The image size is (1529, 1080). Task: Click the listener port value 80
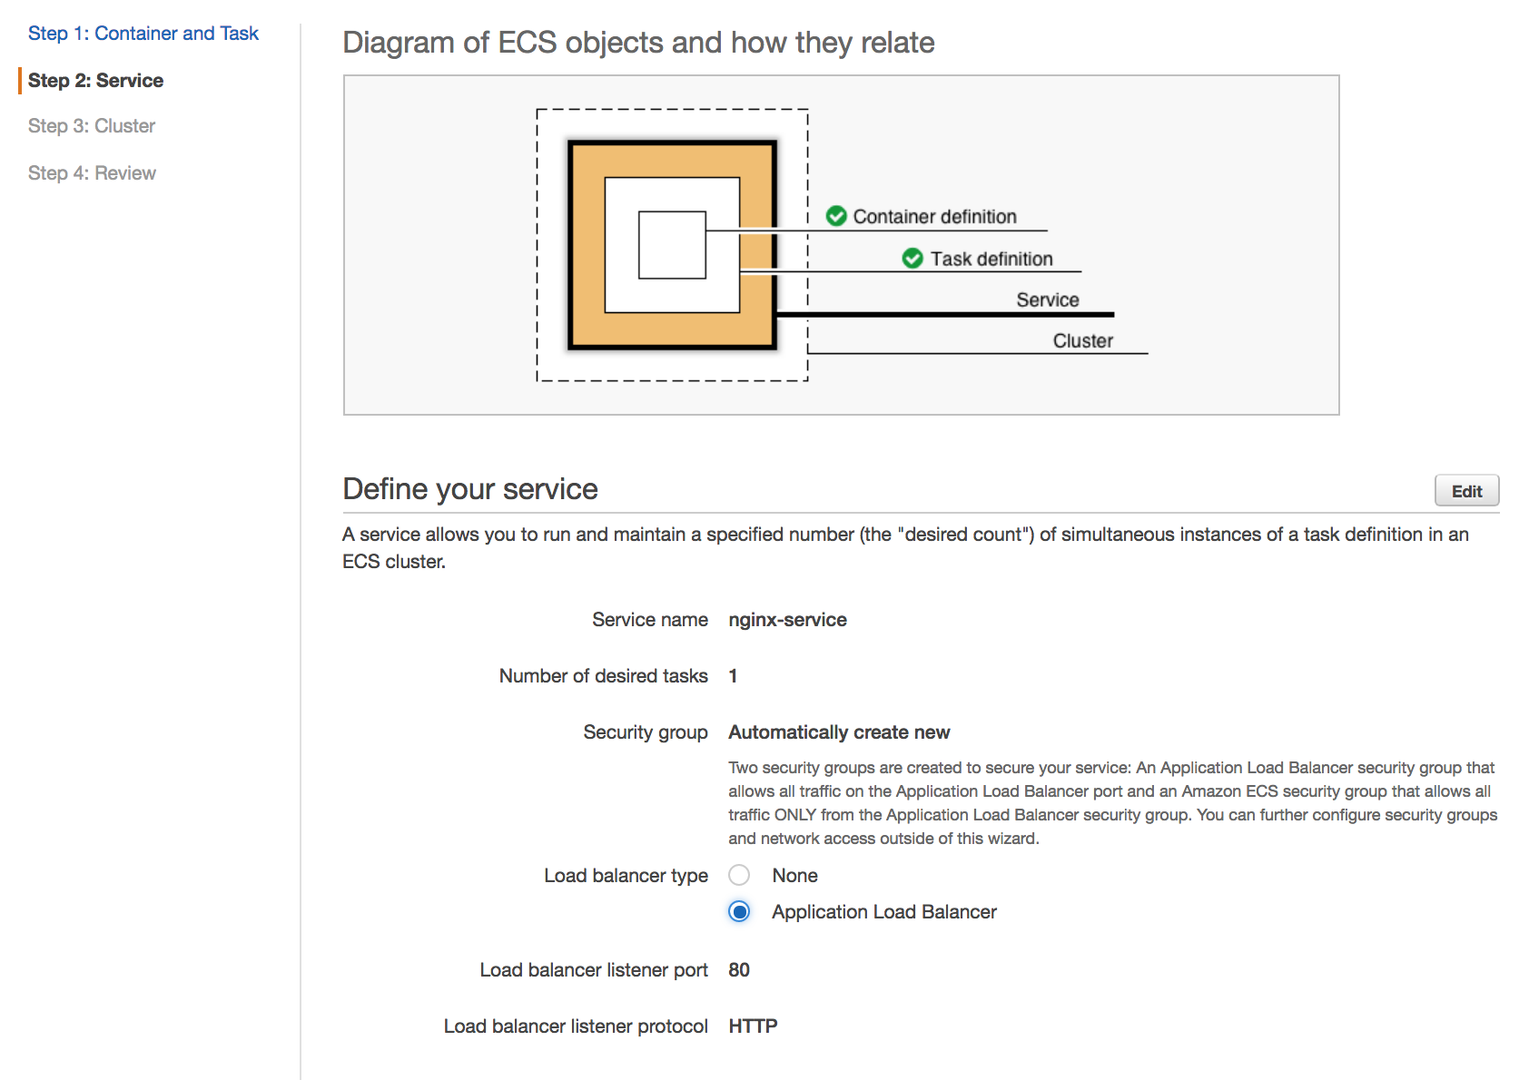739,970
